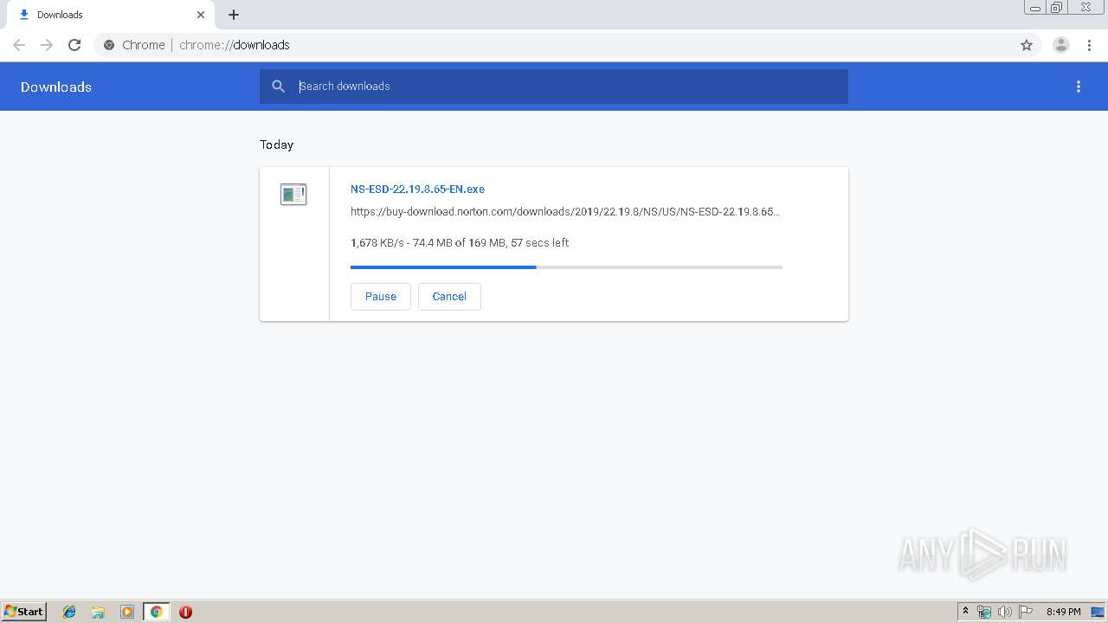Launch Internet Explorer from taskbar
The image size is (1108, 623).
pos(69,612)
